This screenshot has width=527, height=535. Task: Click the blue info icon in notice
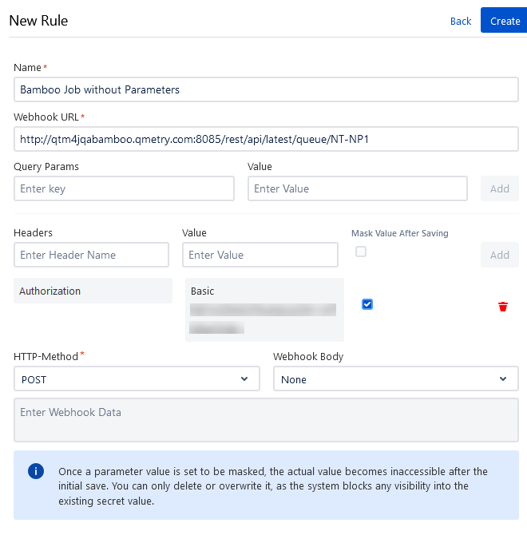(x=36, y=471)
